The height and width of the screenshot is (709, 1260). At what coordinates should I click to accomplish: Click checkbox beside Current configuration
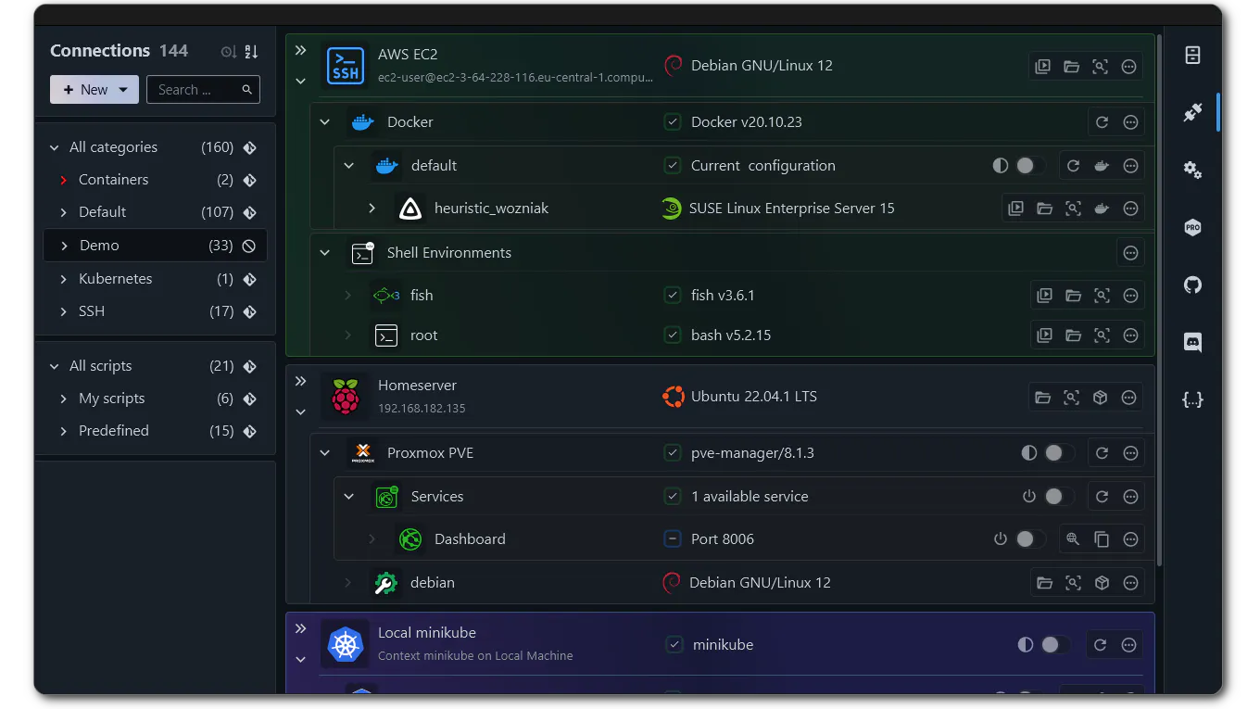pyautogui.click(x=673, y=166)
